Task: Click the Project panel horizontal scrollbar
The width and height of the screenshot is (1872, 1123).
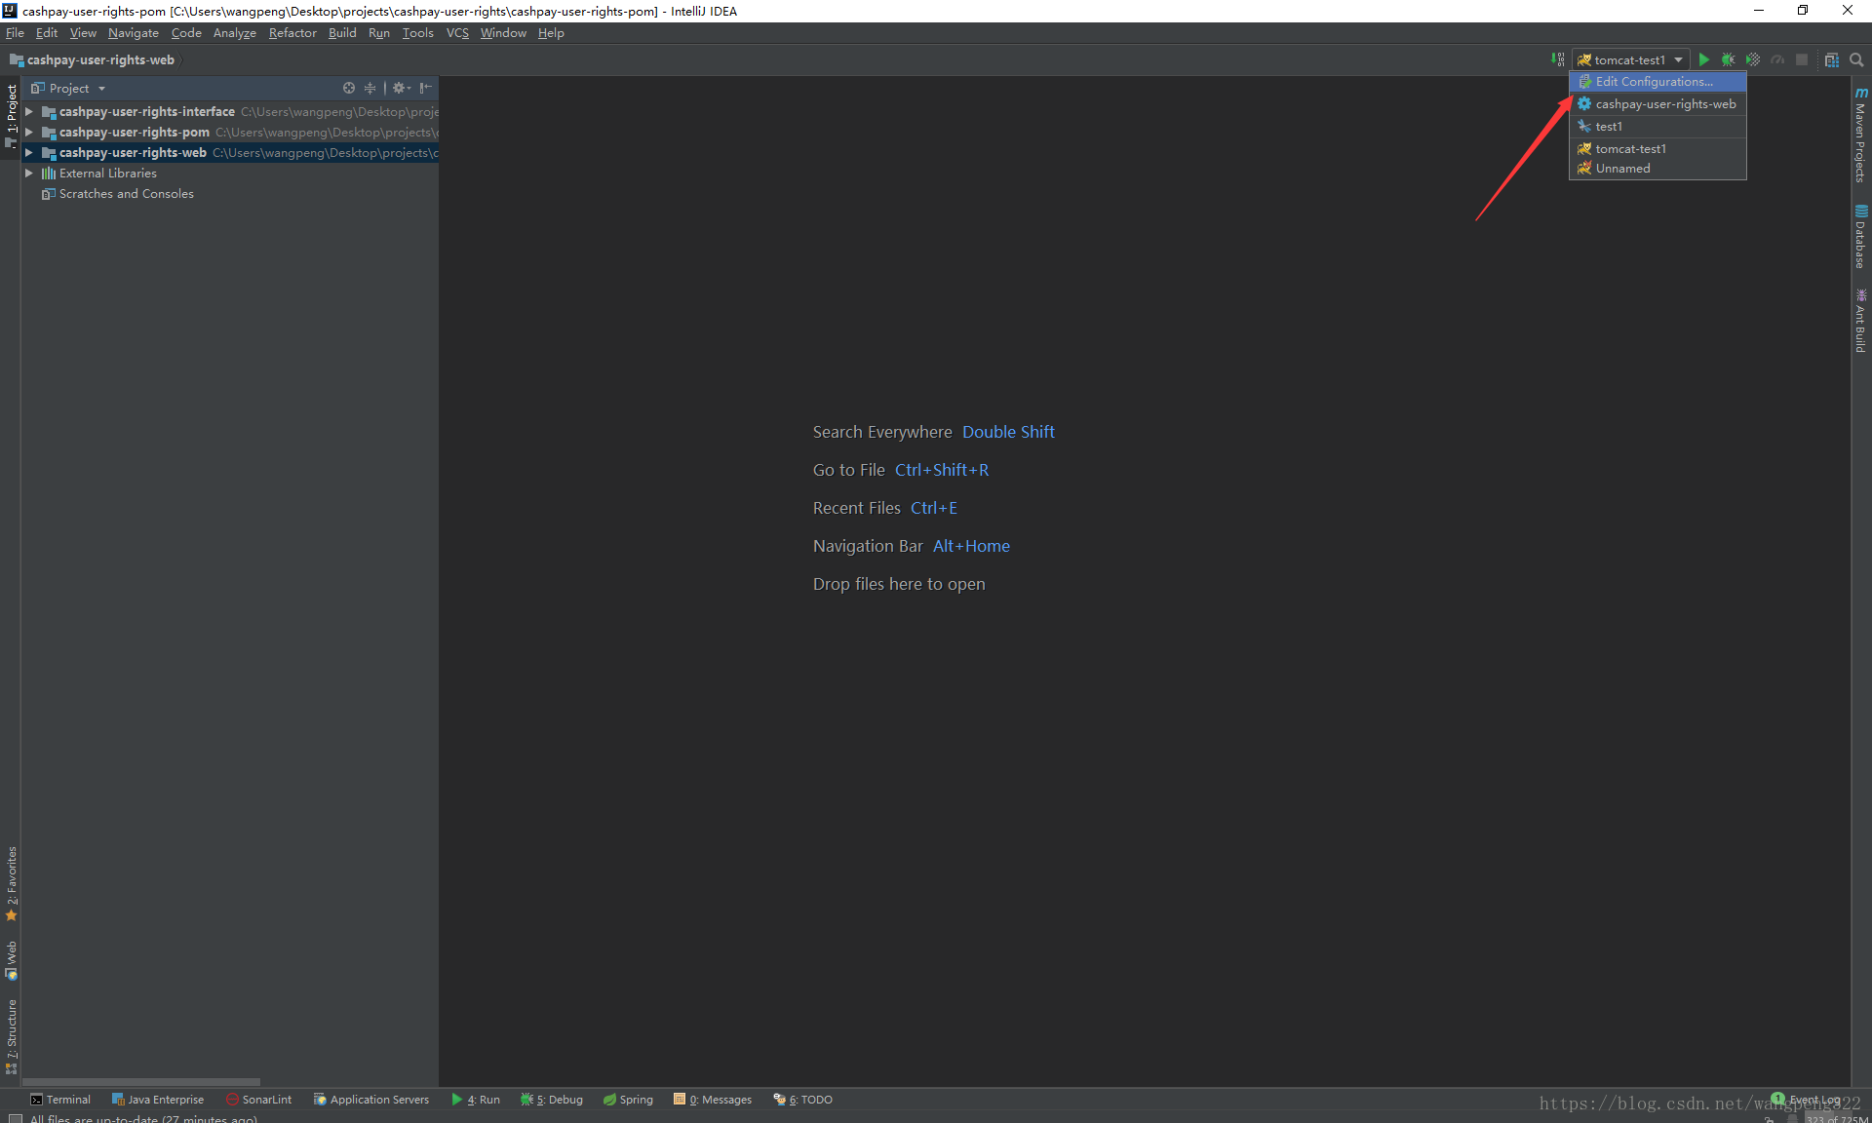Action: click(x=141, y=1081)
